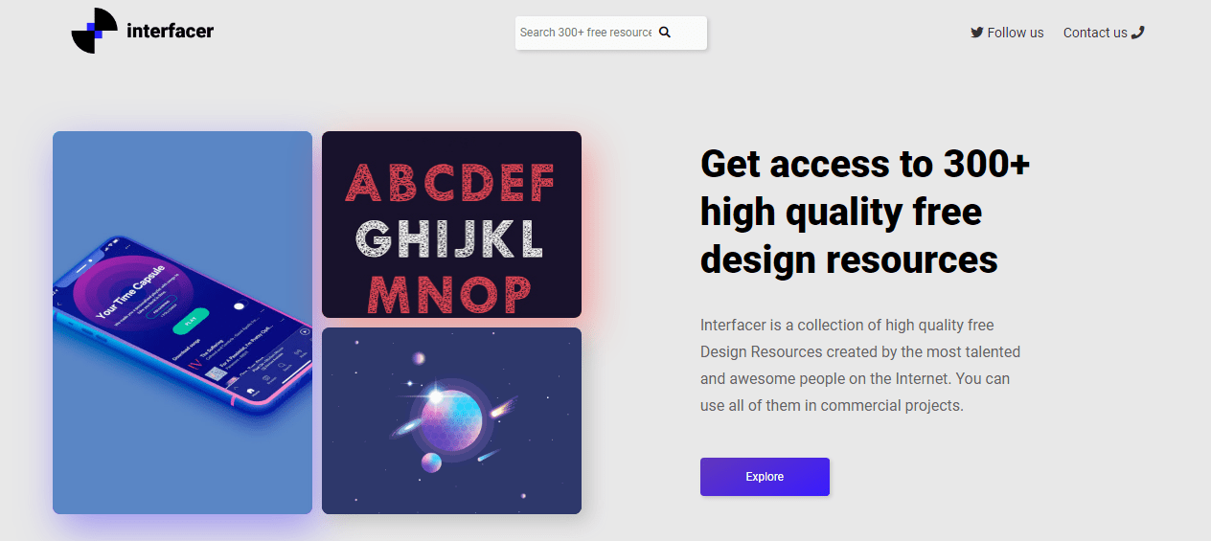Focus the "Search 300+ free resources" field

point(584,33)
